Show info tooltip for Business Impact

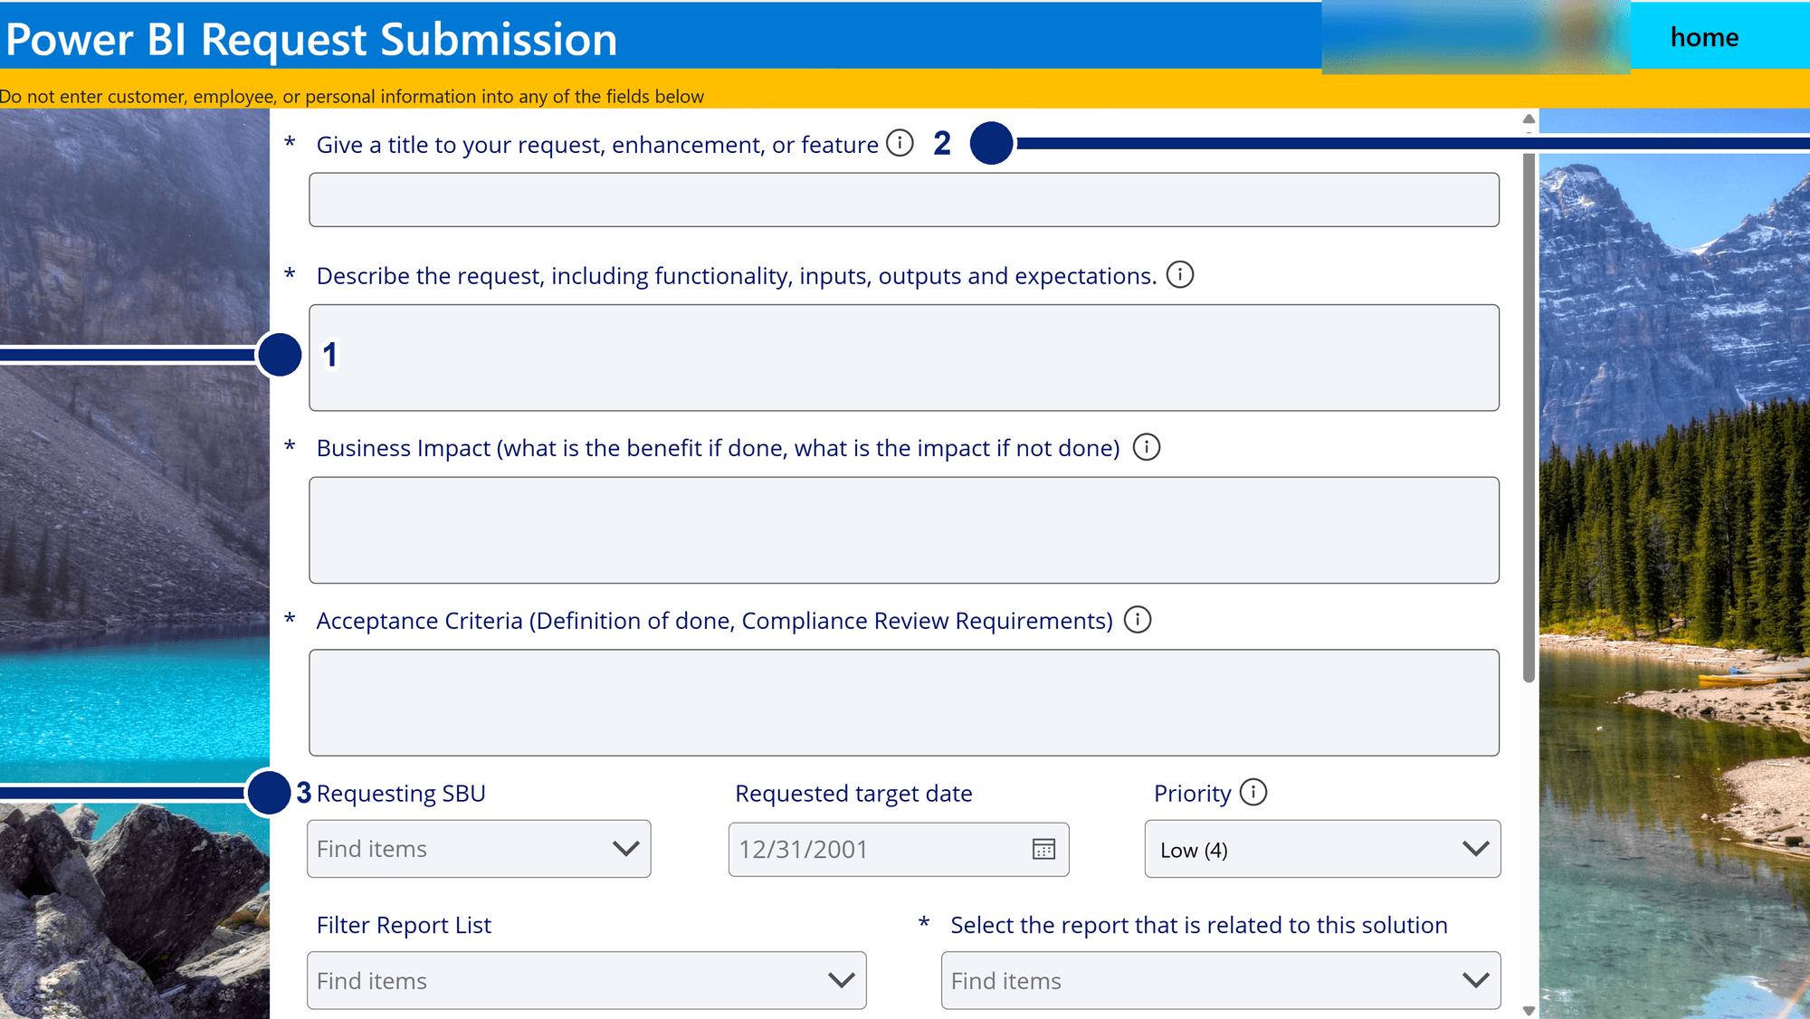(x=1146, y=447)
